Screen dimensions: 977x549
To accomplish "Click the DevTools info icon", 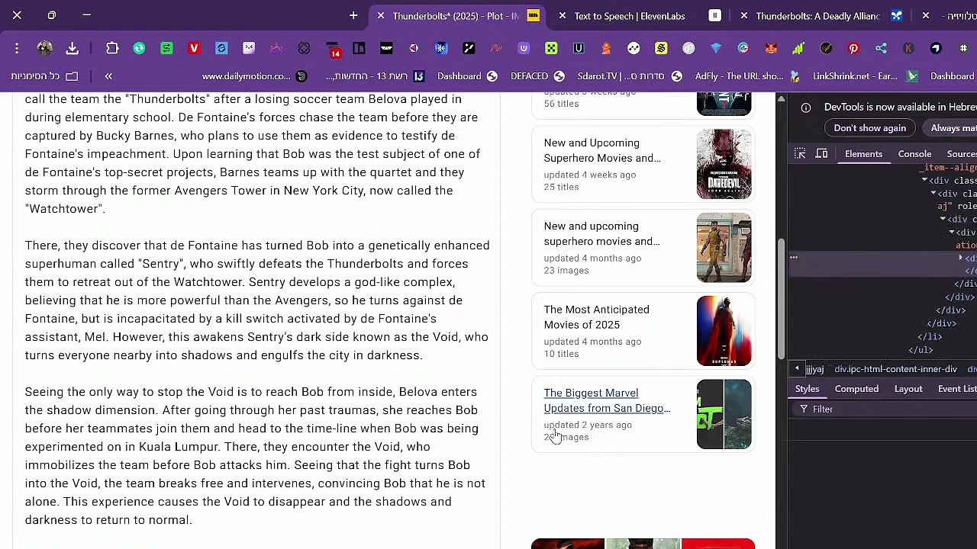I will pyautogui.click(x=805, y=108).
